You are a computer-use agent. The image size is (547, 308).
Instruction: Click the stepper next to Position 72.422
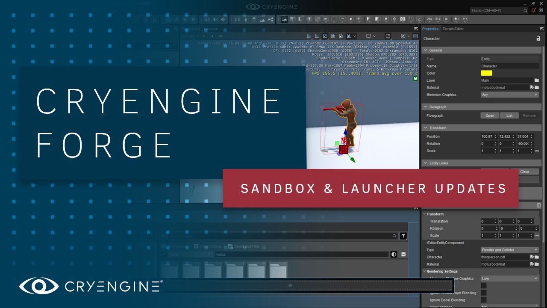tap(514, 136)
